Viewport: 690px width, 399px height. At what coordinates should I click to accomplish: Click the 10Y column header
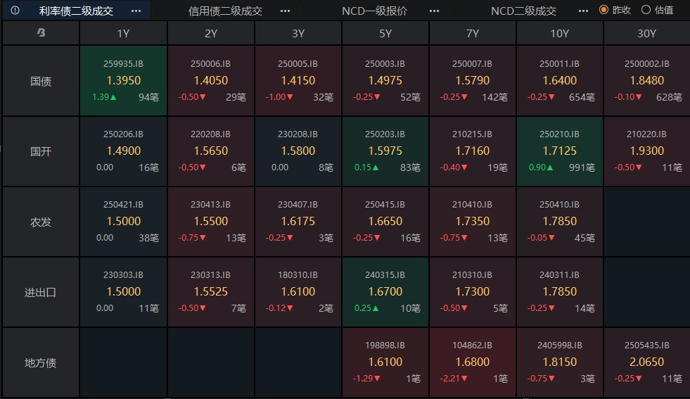(560, 34)
